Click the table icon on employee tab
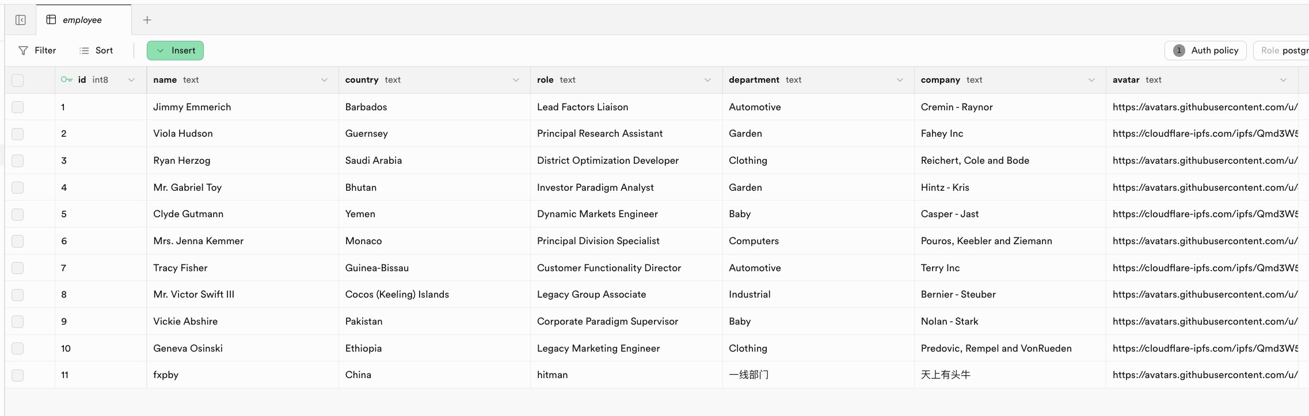The image size is (1309, 416). tap(51, 20)
